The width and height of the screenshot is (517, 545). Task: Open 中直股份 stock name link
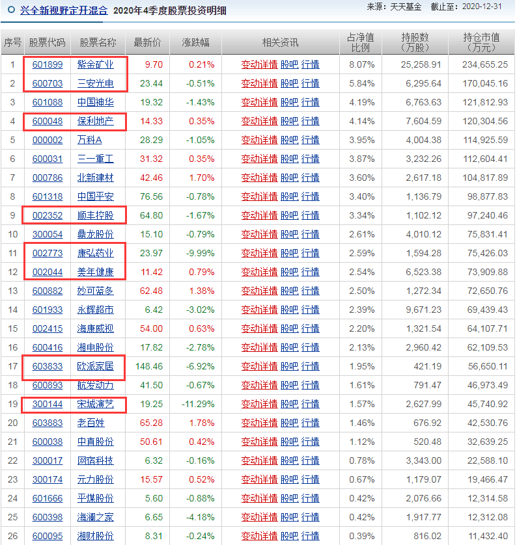pyautogui.click(x=95, y=442)
